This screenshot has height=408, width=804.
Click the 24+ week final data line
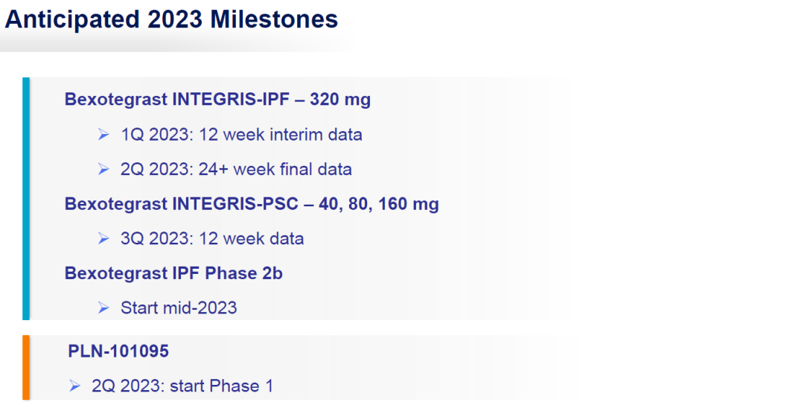[236, 170]
